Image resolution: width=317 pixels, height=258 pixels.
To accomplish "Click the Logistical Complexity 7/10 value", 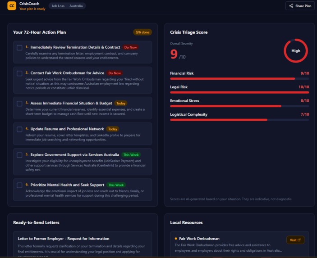I will coord(305,114).
